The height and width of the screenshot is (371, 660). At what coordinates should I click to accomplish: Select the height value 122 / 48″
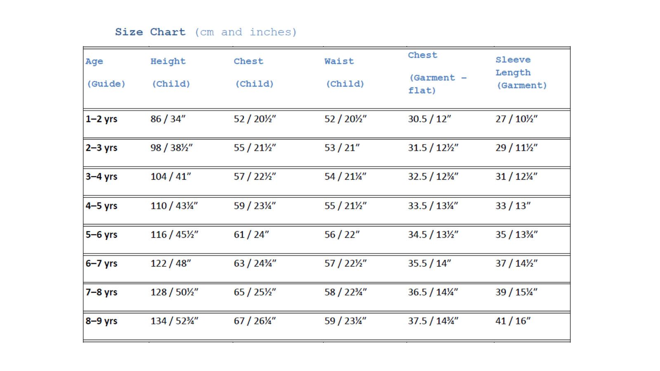coord(170,263)
